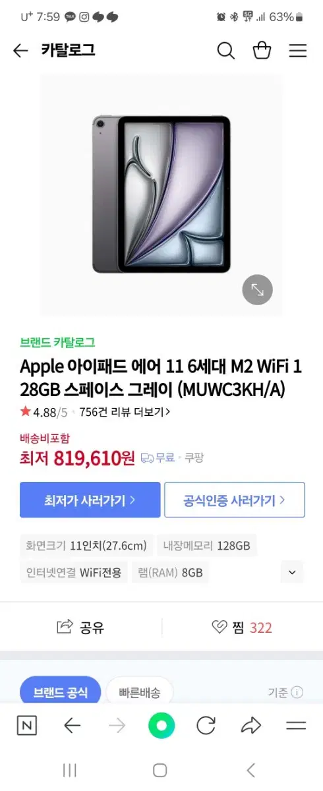Tap the green Naver circle button
This screenshot has height=791, width=323.
(161, 726)
